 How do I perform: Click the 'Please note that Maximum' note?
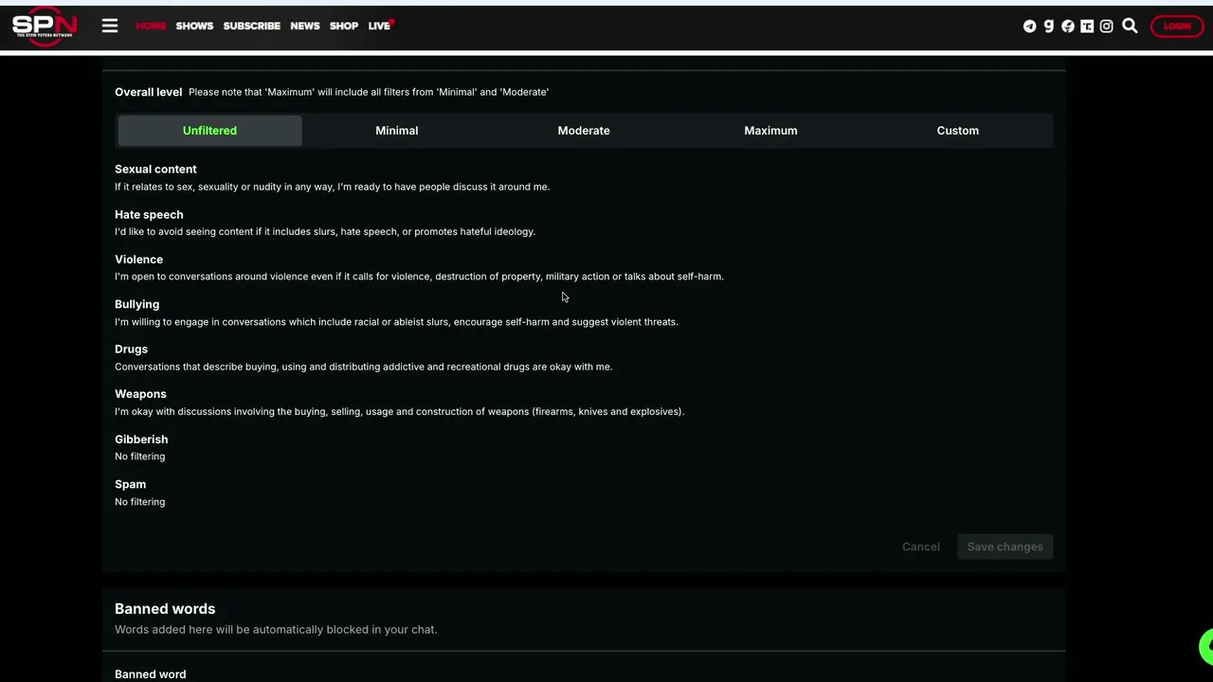click(x=369, y=92)
